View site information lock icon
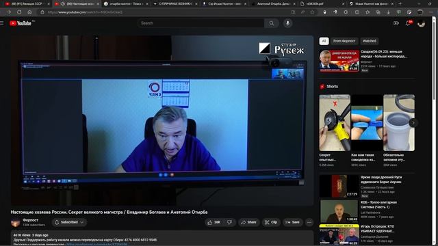This screenshot has width=438, height=246. click(x=42, y=12)
